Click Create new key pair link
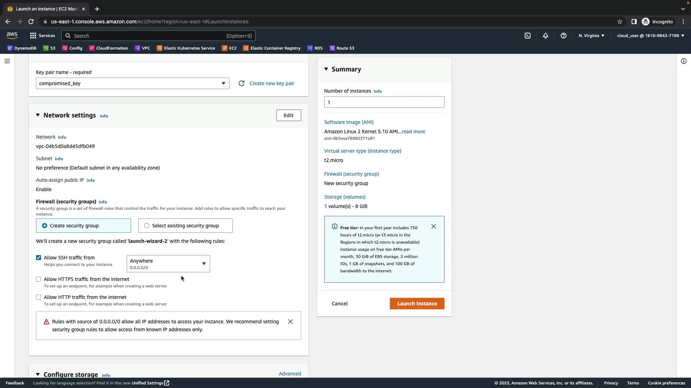 (272, 83)
